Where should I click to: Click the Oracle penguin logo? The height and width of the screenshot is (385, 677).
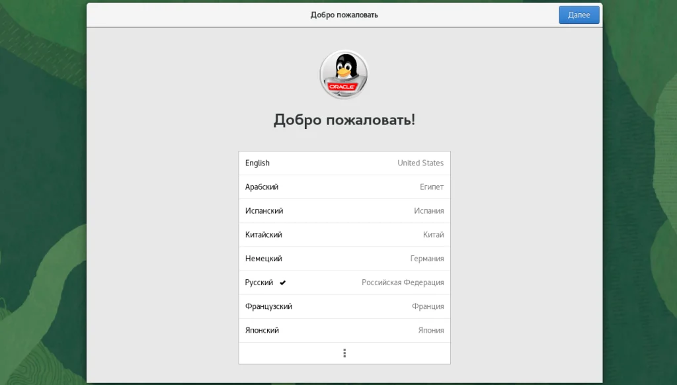coord(344,74)
